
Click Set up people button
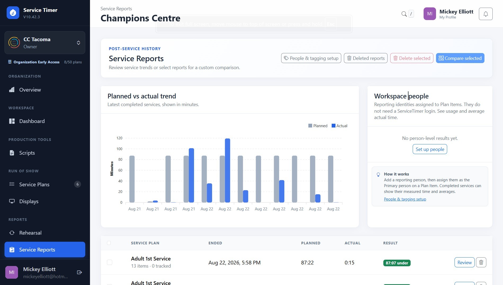(x=430, y=149)
